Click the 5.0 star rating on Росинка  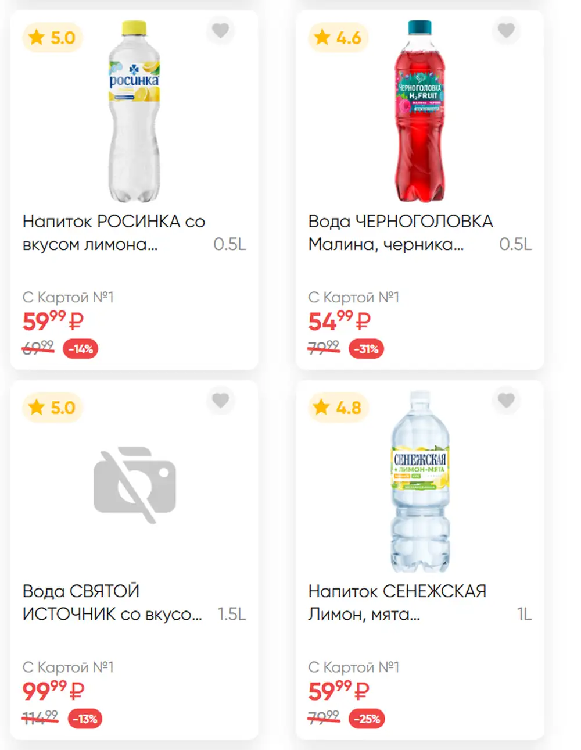[x=52, y=38]
